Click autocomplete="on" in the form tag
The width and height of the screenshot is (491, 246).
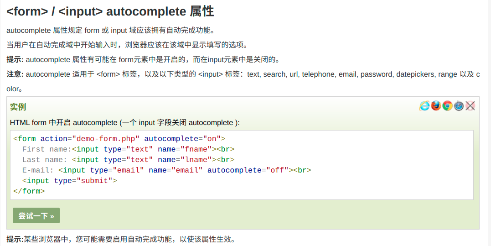[182, 139]
